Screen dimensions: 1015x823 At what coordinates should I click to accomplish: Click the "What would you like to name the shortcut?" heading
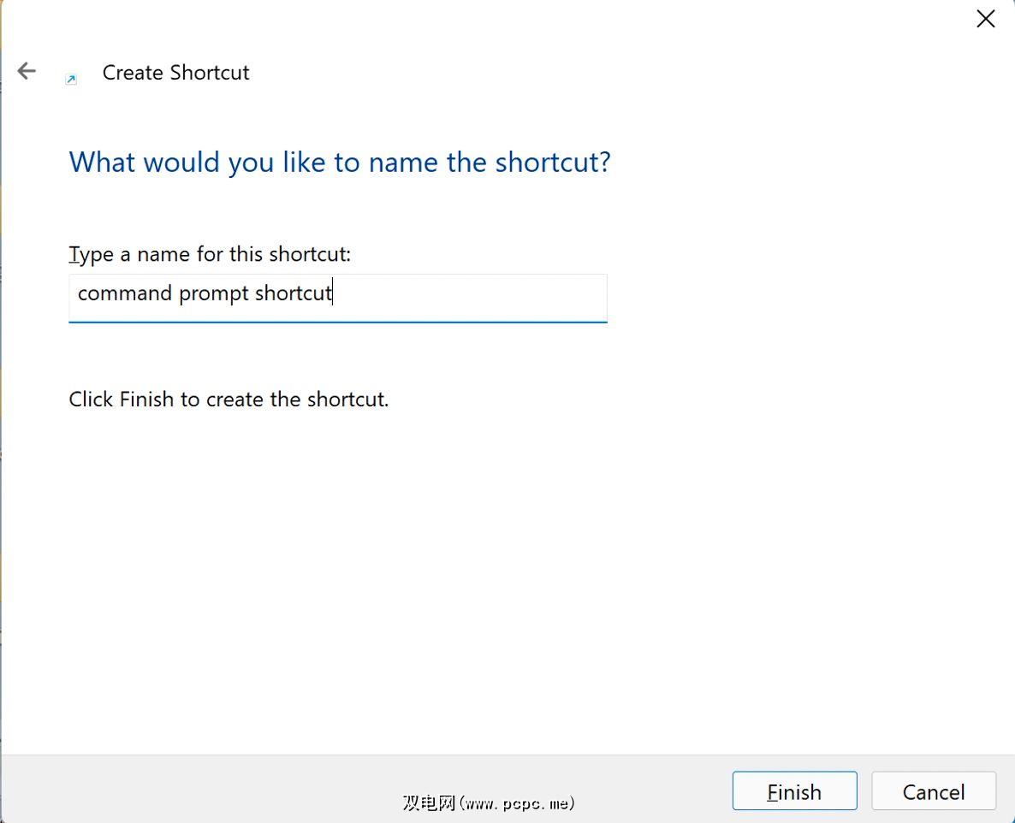[340, 162]
